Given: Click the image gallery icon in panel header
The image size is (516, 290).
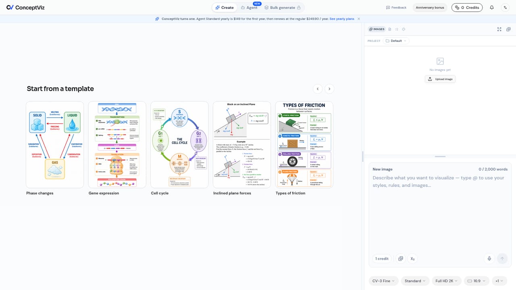Looking at the screenshot, I should click(508, 29).
